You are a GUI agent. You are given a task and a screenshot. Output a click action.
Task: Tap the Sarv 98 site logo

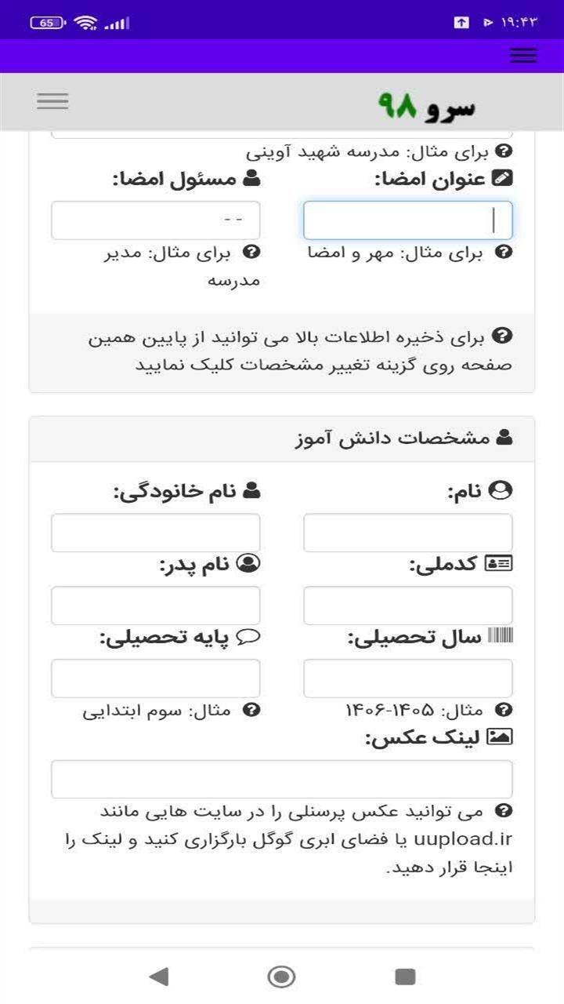427,105
